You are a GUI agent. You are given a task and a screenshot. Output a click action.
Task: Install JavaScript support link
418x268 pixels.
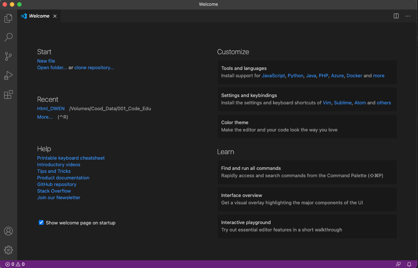[x=273, y=76]
